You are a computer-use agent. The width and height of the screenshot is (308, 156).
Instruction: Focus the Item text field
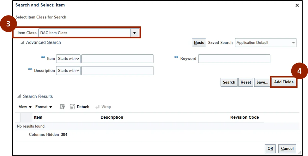click(x=117, y=59)
